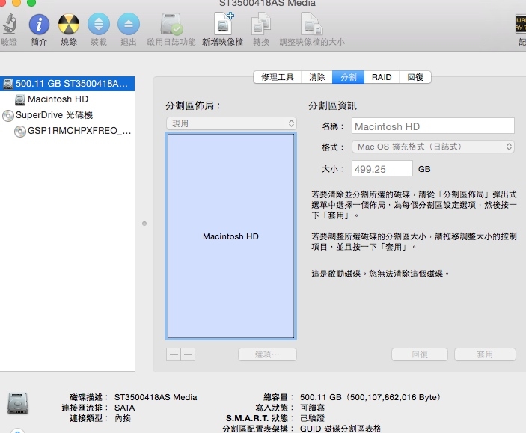Click the partition name field Macintosh HD
This screenshot has width=526, height=433.
click(432, 126)
